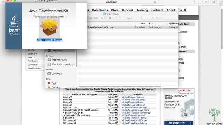Viewport: 223px width, 125px height.
Task: Click the Java Oracle logo in installer window
Action: pyautogui.click(x=14, y=25)
